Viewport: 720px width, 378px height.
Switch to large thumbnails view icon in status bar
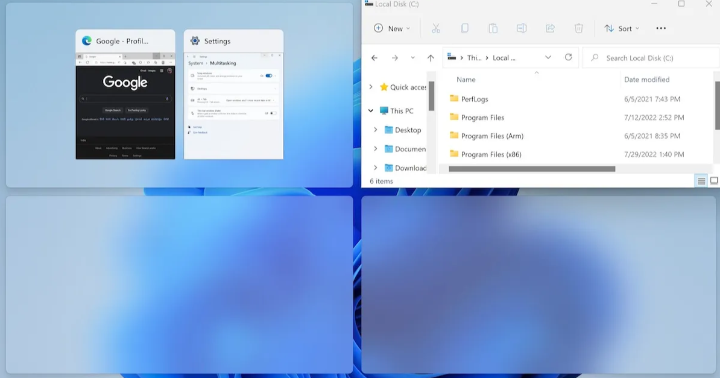click(714, 181)
